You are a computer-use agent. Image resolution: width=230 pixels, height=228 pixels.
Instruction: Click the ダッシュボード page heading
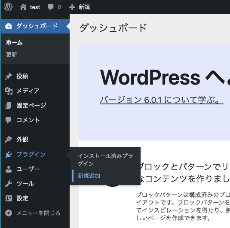113,28
